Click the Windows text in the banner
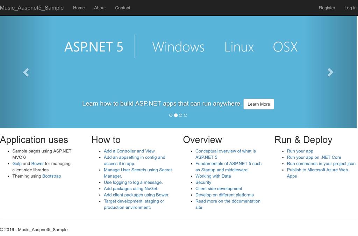 pyautogui.click(x=178, y=47)
